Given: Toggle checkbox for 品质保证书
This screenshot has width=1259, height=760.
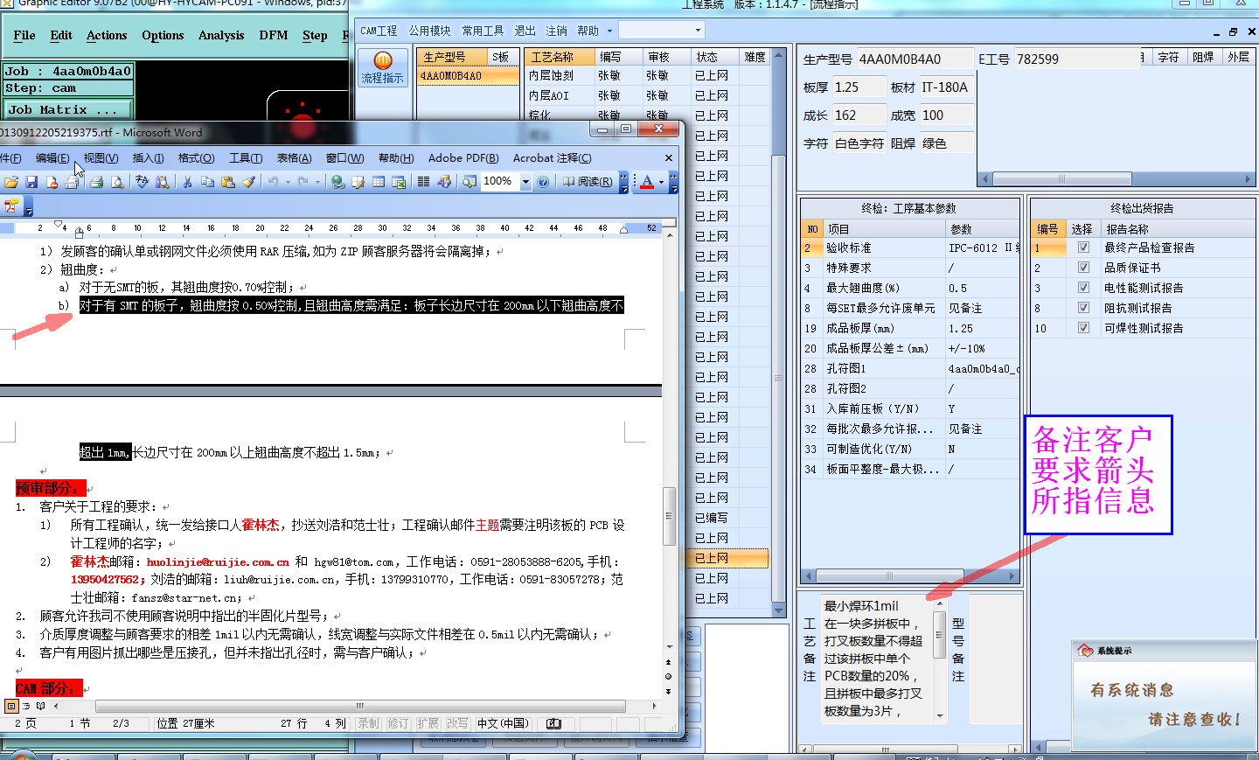Looking at the screenshot, I should tap(1083, 268).
